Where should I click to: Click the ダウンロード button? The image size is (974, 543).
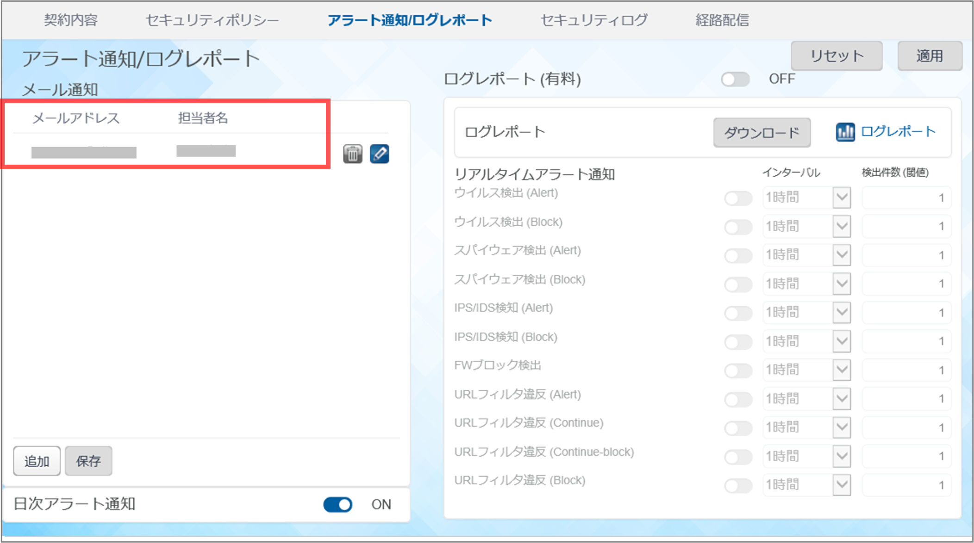[x=762, y=133]
